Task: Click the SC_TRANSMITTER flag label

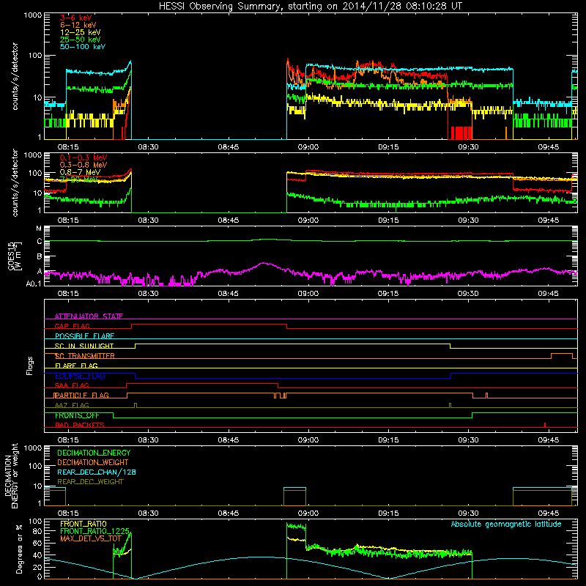Action: 85,356
